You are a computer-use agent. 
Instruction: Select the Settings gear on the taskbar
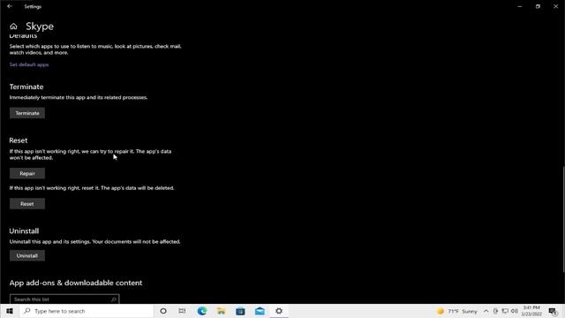(279, 311)
